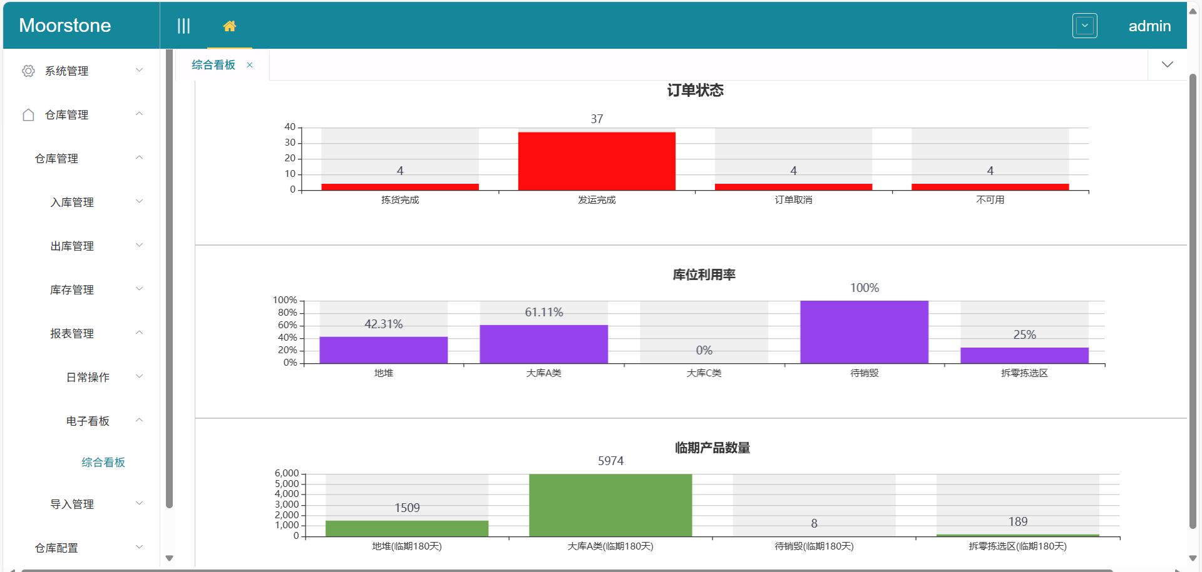Open the admin user menu
The width and height of the screenshot is (1202, 572).
(x=1149, y=26)
